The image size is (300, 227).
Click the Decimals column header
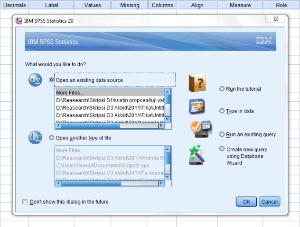(14, 5)
